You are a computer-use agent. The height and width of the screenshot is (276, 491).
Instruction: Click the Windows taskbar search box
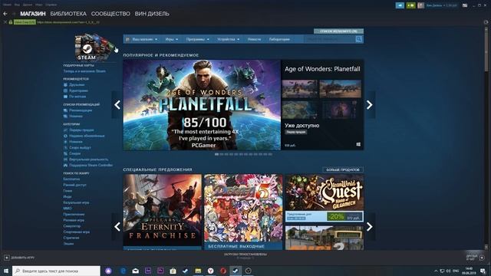point(57,271)
